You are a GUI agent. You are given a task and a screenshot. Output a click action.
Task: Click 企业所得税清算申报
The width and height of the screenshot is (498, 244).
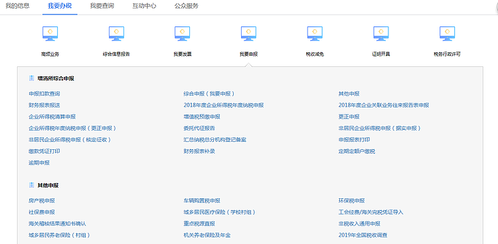(52, 117)
